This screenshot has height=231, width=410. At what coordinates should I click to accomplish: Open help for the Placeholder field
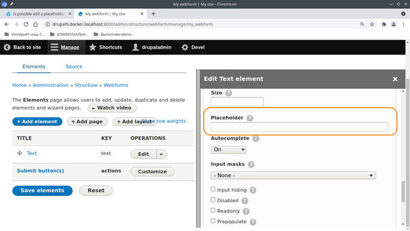point(250,118)
